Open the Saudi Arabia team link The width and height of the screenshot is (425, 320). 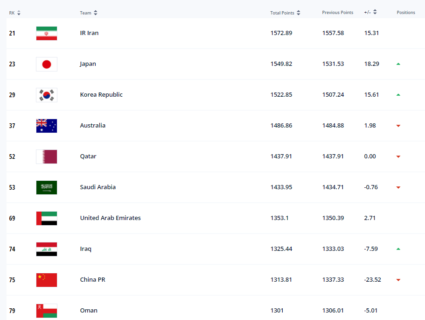tap(98, 187)
